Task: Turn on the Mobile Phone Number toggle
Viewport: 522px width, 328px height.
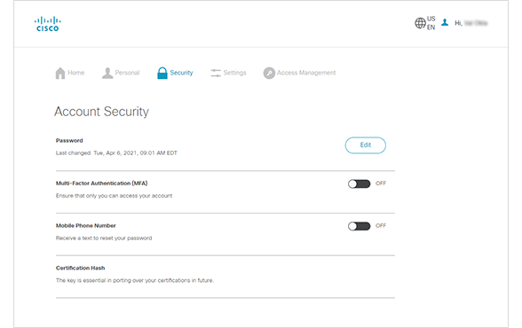Action: coord(360,226)
